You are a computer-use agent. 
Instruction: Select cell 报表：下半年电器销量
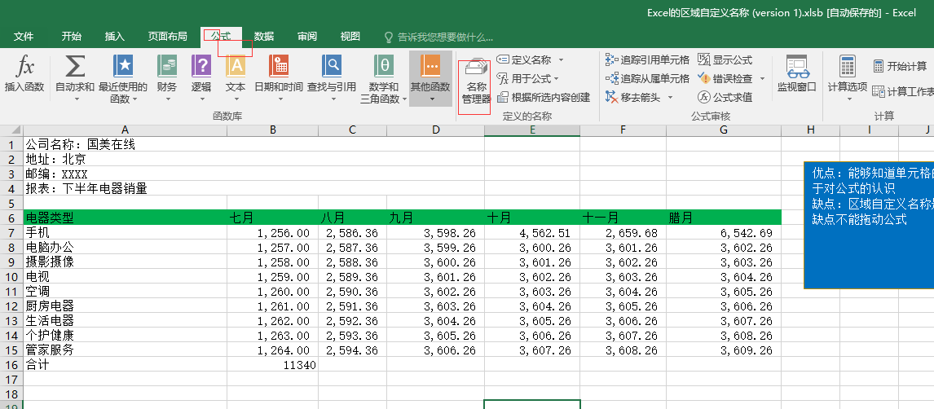pos(125,188)
